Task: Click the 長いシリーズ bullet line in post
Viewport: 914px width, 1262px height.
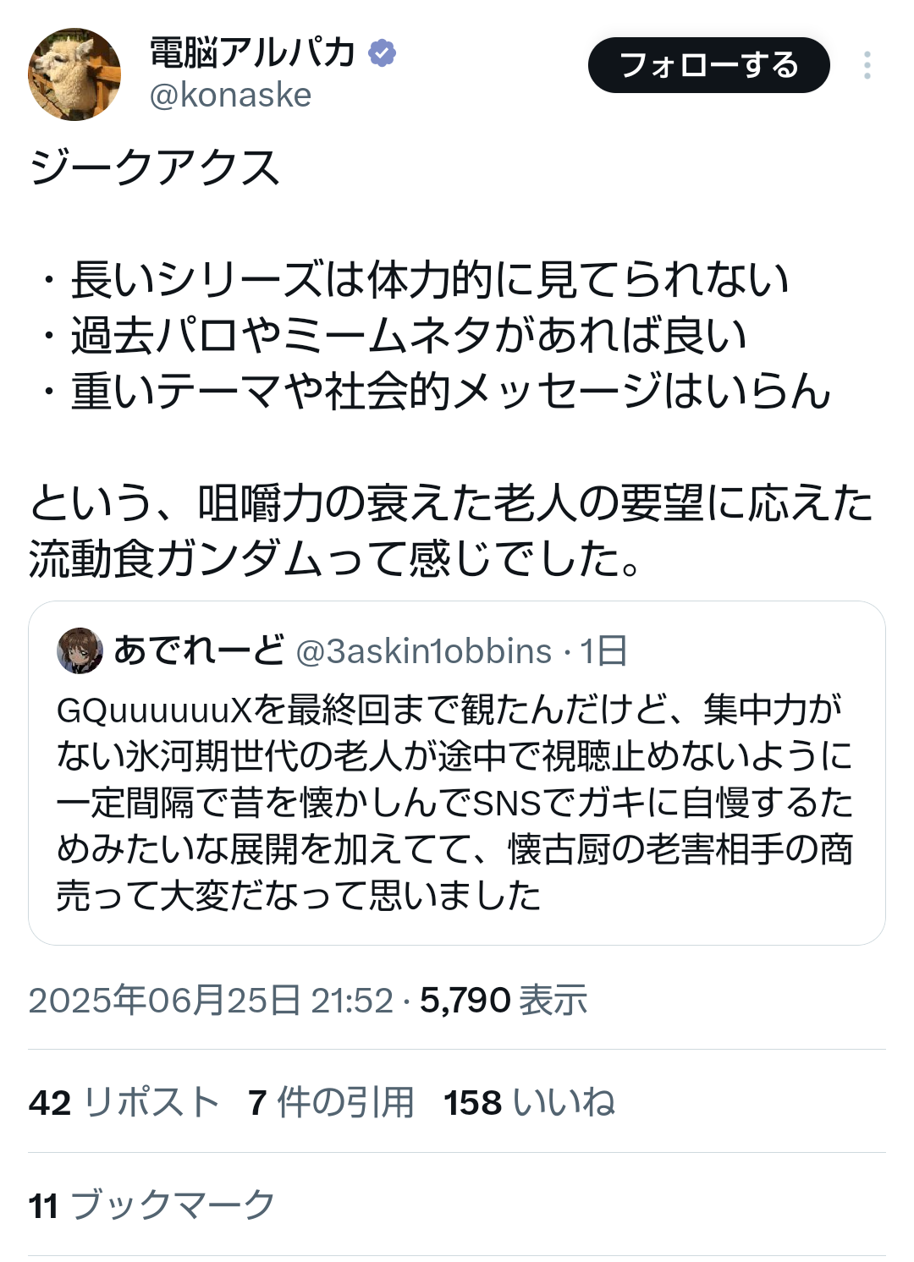Action: 429,280
